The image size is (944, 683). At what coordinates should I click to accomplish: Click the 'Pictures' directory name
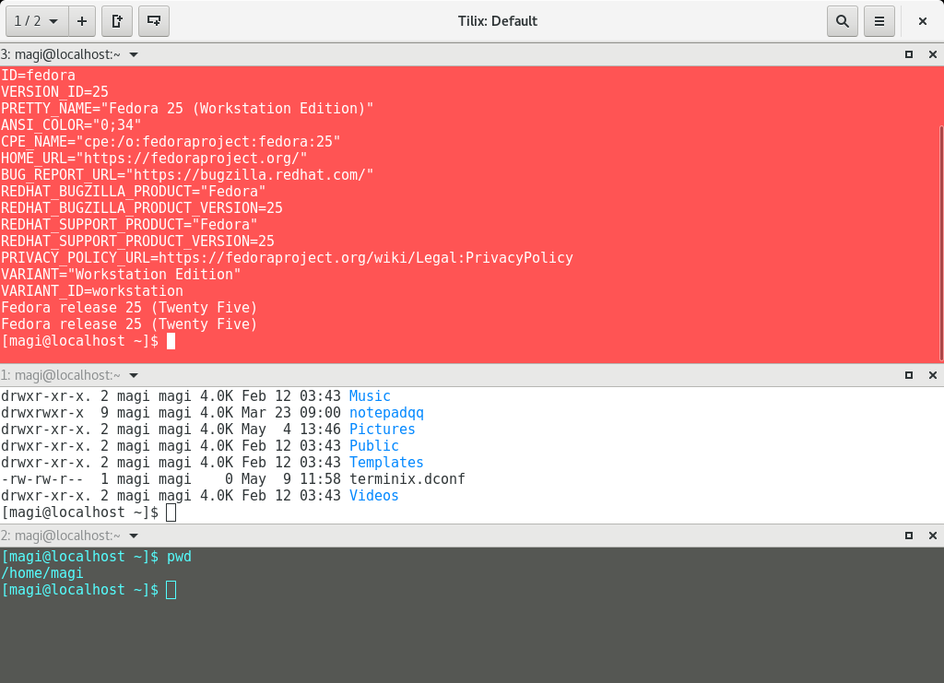[x=383, y=429]
